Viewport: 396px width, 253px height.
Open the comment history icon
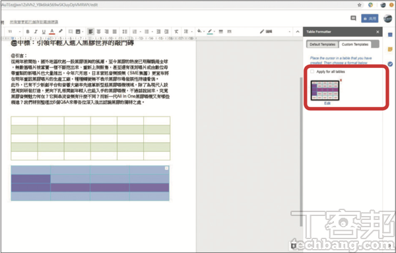[x=353, y=18]
